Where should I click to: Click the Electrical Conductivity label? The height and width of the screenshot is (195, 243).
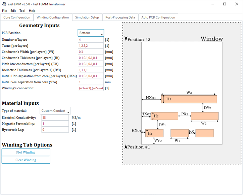[x=19, y=118]
